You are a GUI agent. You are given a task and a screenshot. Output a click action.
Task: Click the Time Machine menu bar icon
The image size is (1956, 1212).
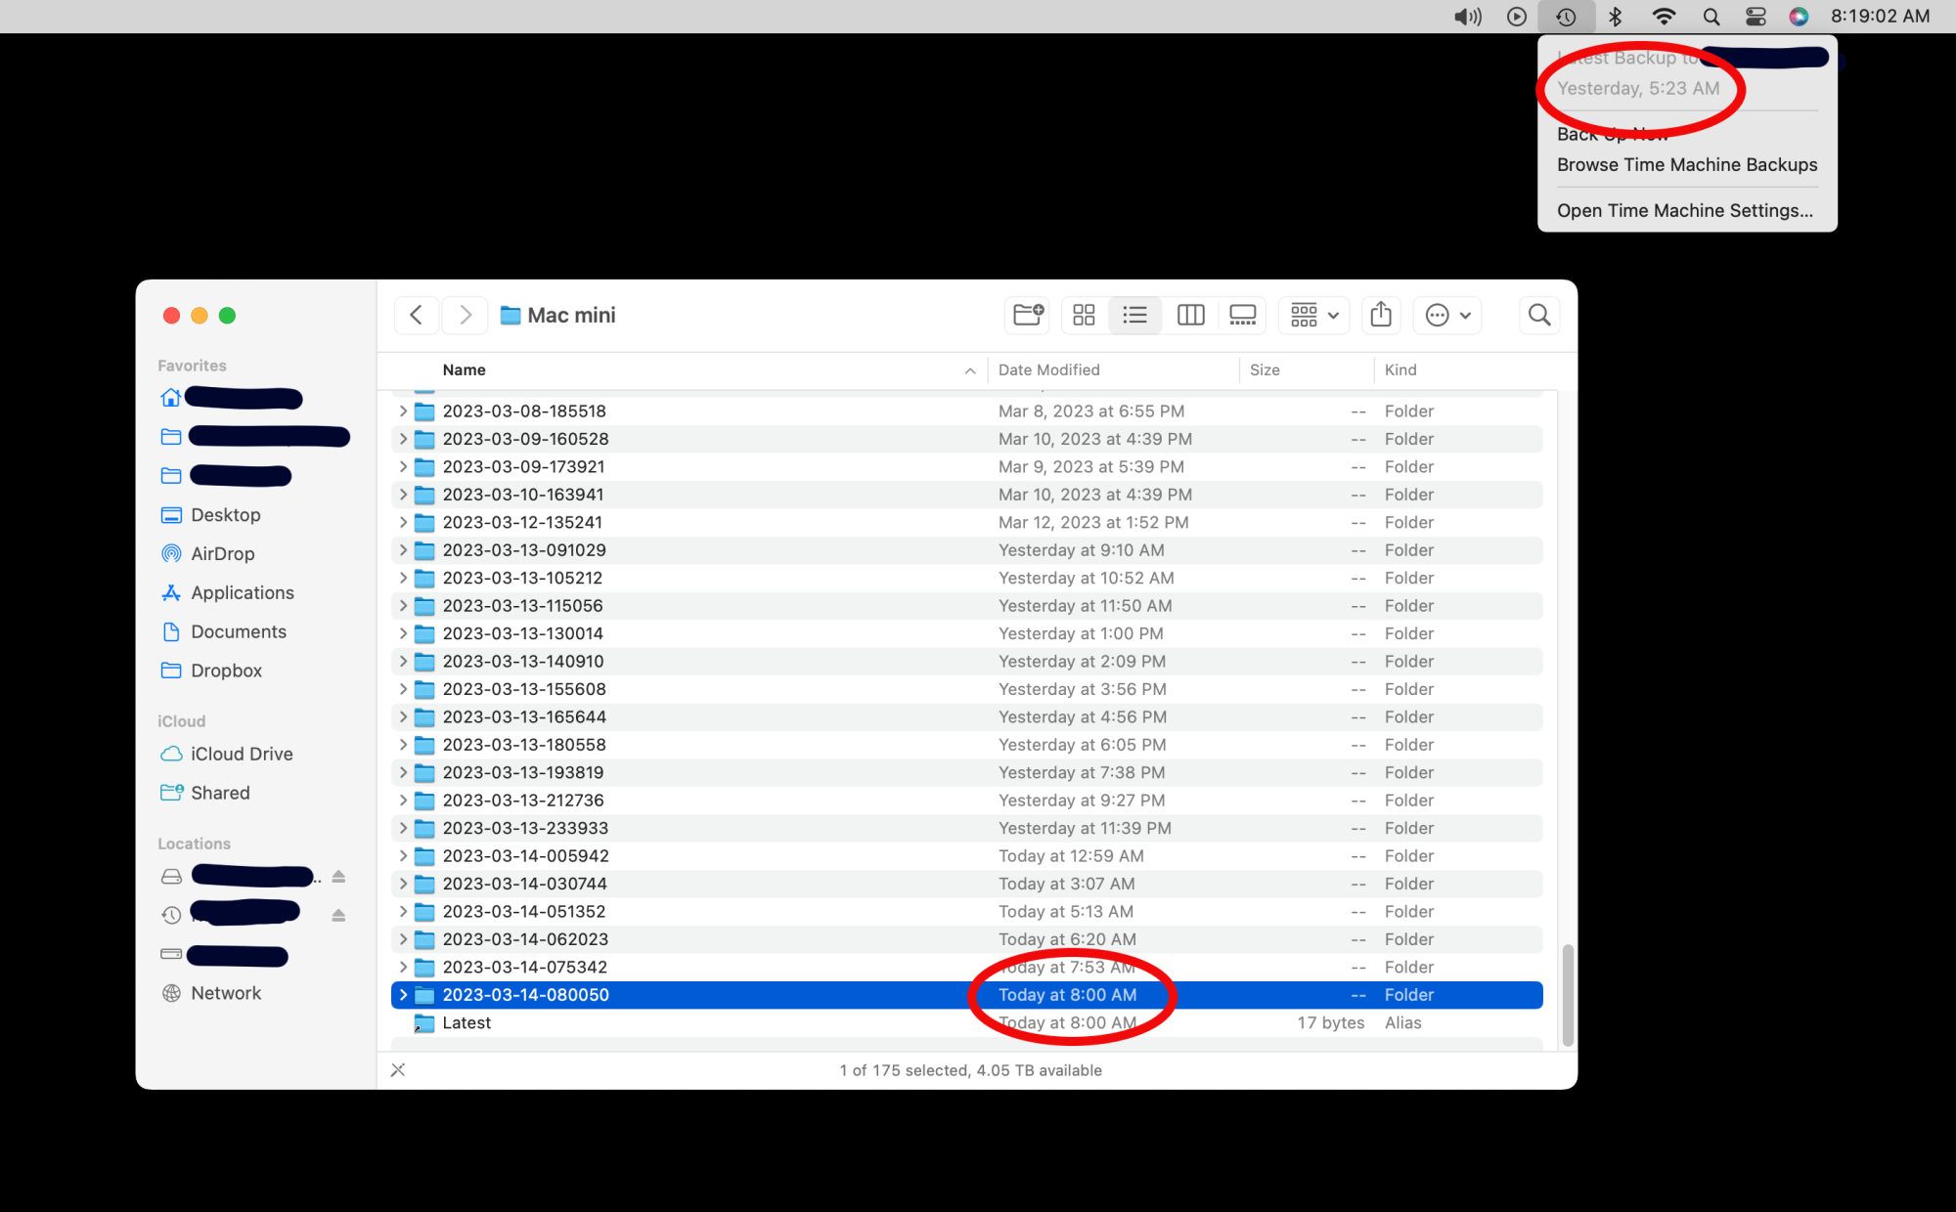(x=1566, y=17)
